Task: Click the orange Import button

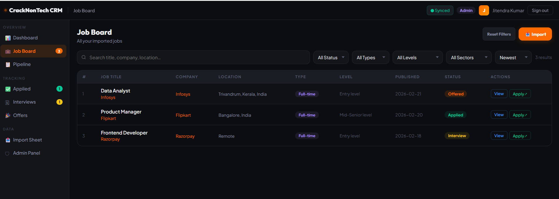Action: 535,34
